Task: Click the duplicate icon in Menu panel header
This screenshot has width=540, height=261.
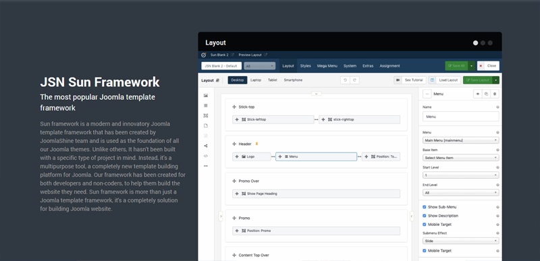Action: click(x=486, y=94)
